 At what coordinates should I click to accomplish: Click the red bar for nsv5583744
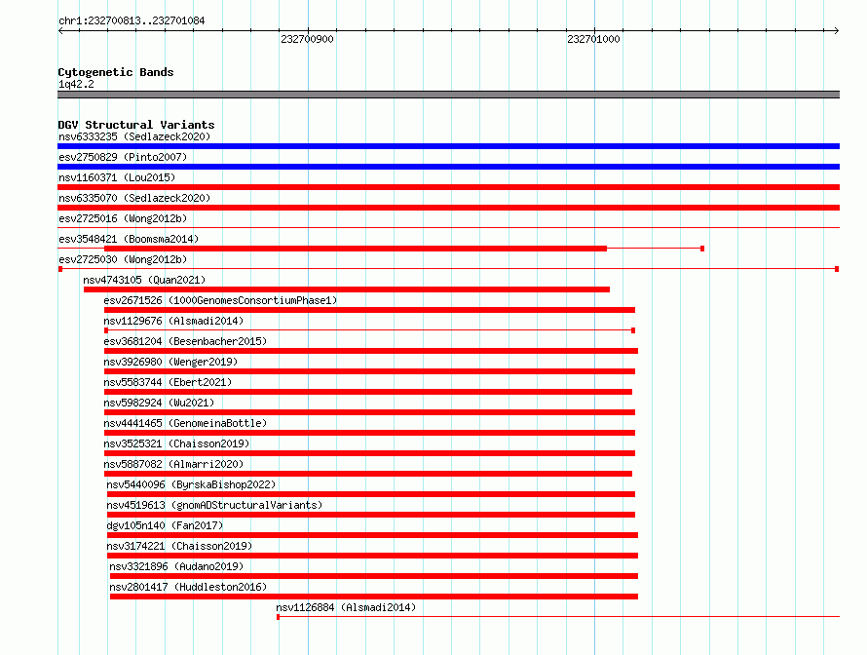[x=368, y=392]
